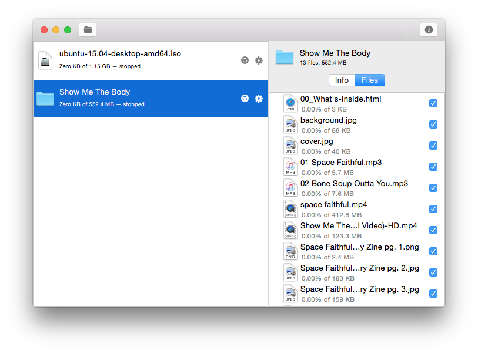Click the '0.00% of 412.8 MB' progress text

click(332, 215)
